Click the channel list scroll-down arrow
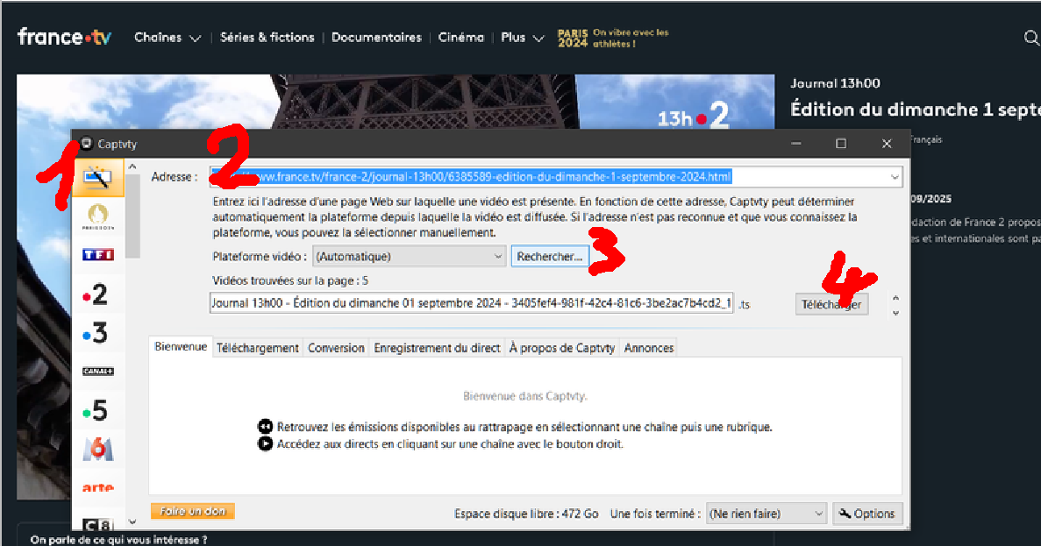 [132, 522]
